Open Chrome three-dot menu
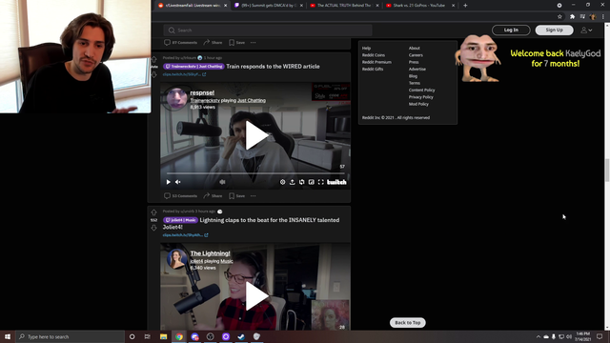 [x=603, y=17]
